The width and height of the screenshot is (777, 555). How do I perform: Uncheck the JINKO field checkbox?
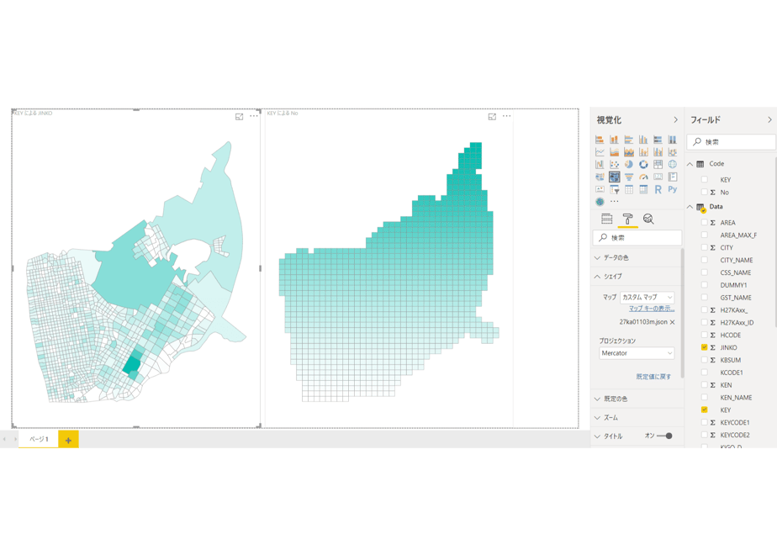click(x=704, y=347)
